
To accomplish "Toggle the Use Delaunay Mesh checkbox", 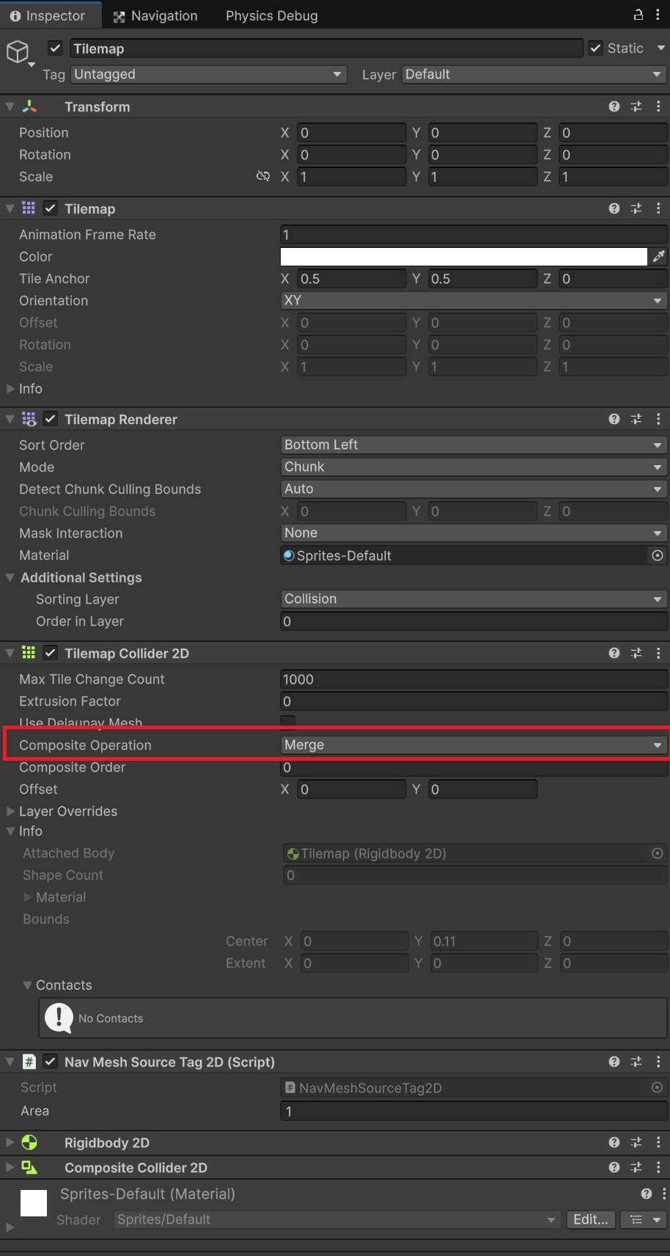I will (288, 722).
